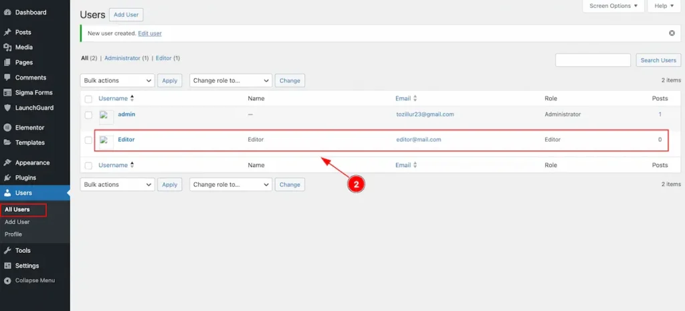Viewport: 685px width, 311px height.
Task: Tick the checkbox for Editor user
Action: point(88,140)
